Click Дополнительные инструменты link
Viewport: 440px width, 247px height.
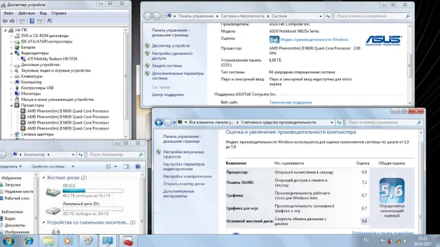[179, 193]
